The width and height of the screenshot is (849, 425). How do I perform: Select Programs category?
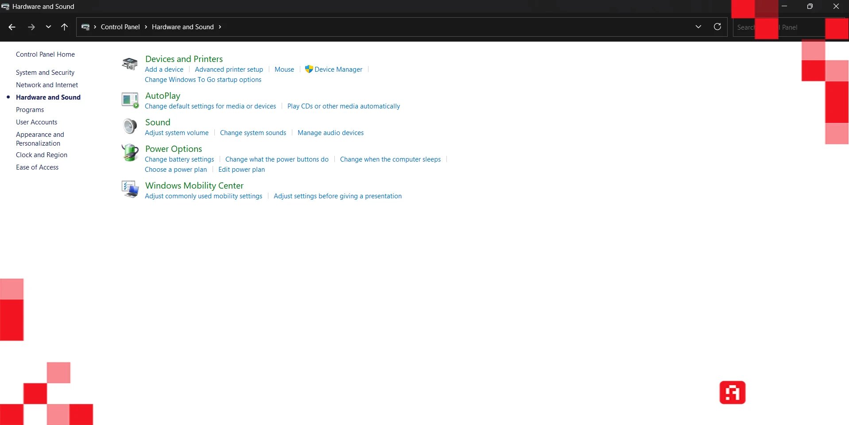tap(30, 110)
